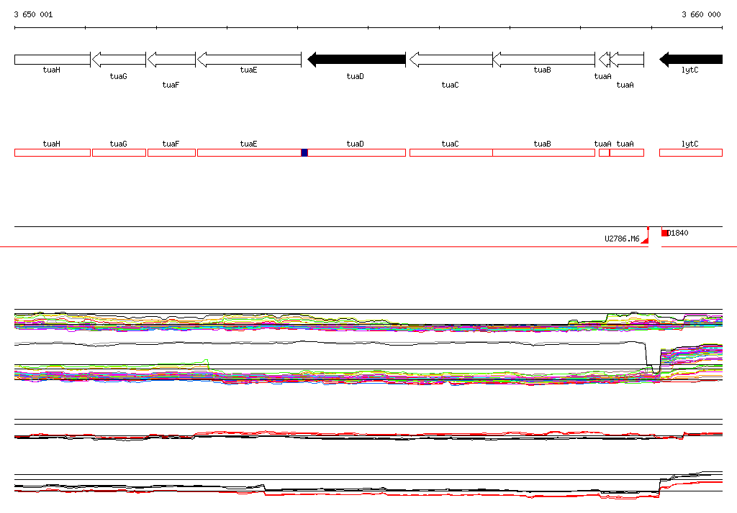Click the white tuaE gene arrow
This screenshot has width=737, height=513.
(249, 60)
